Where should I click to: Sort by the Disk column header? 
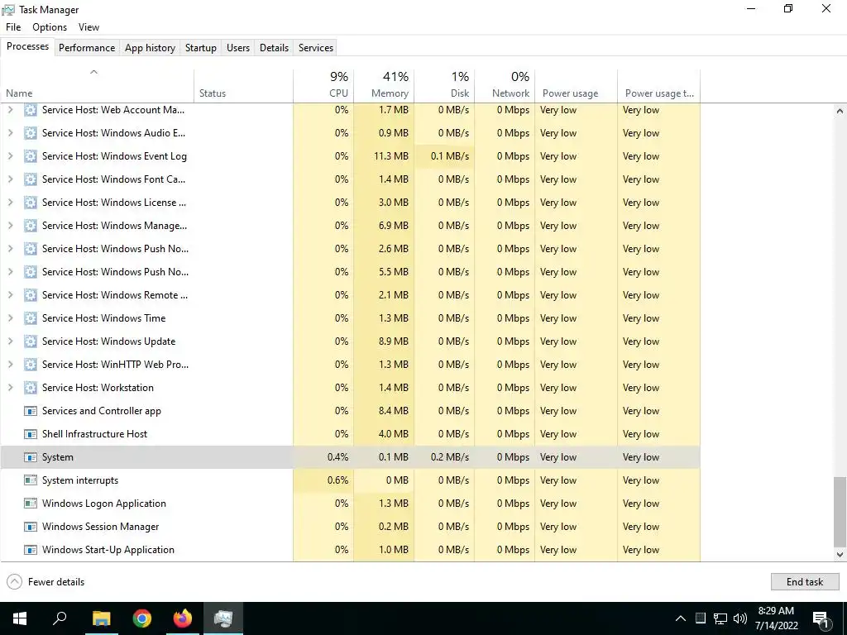tap(444, 85)
